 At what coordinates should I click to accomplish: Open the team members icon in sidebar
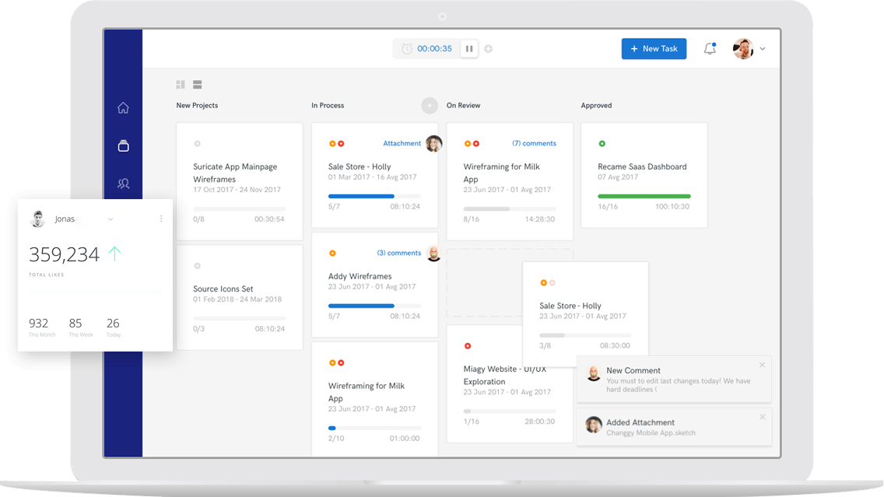[x=123, y=184]
